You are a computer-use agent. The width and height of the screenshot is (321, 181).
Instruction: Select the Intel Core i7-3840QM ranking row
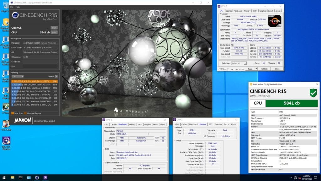(x=34, y=101)
